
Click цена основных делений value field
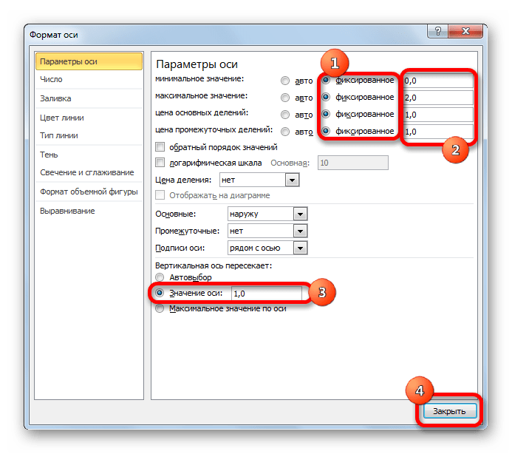tap(438, 115)
